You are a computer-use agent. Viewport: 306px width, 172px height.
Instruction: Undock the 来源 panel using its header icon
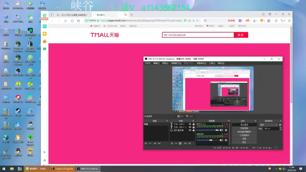(193, 121)
